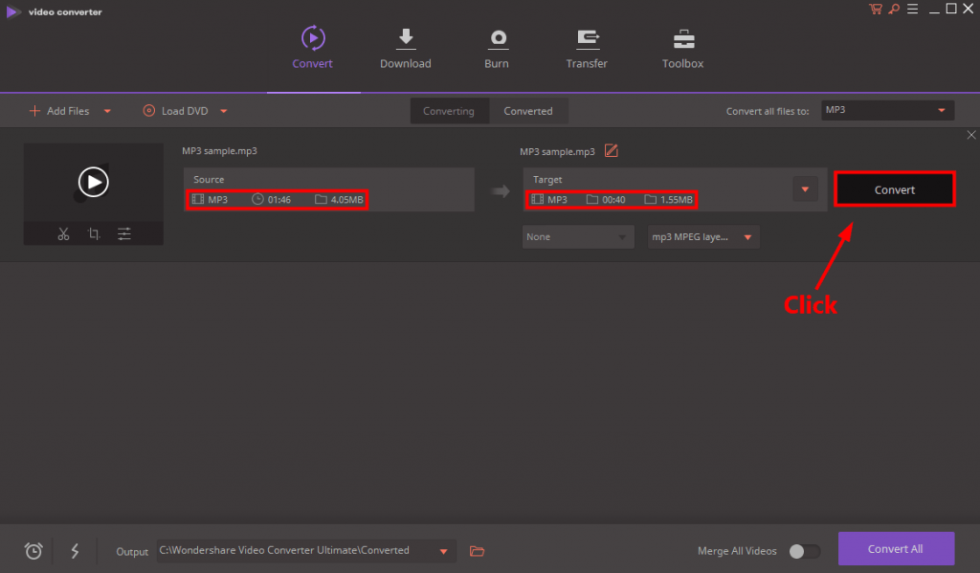980x573 pixels.
Task: Open the crop tool
Action: (94, 233)
